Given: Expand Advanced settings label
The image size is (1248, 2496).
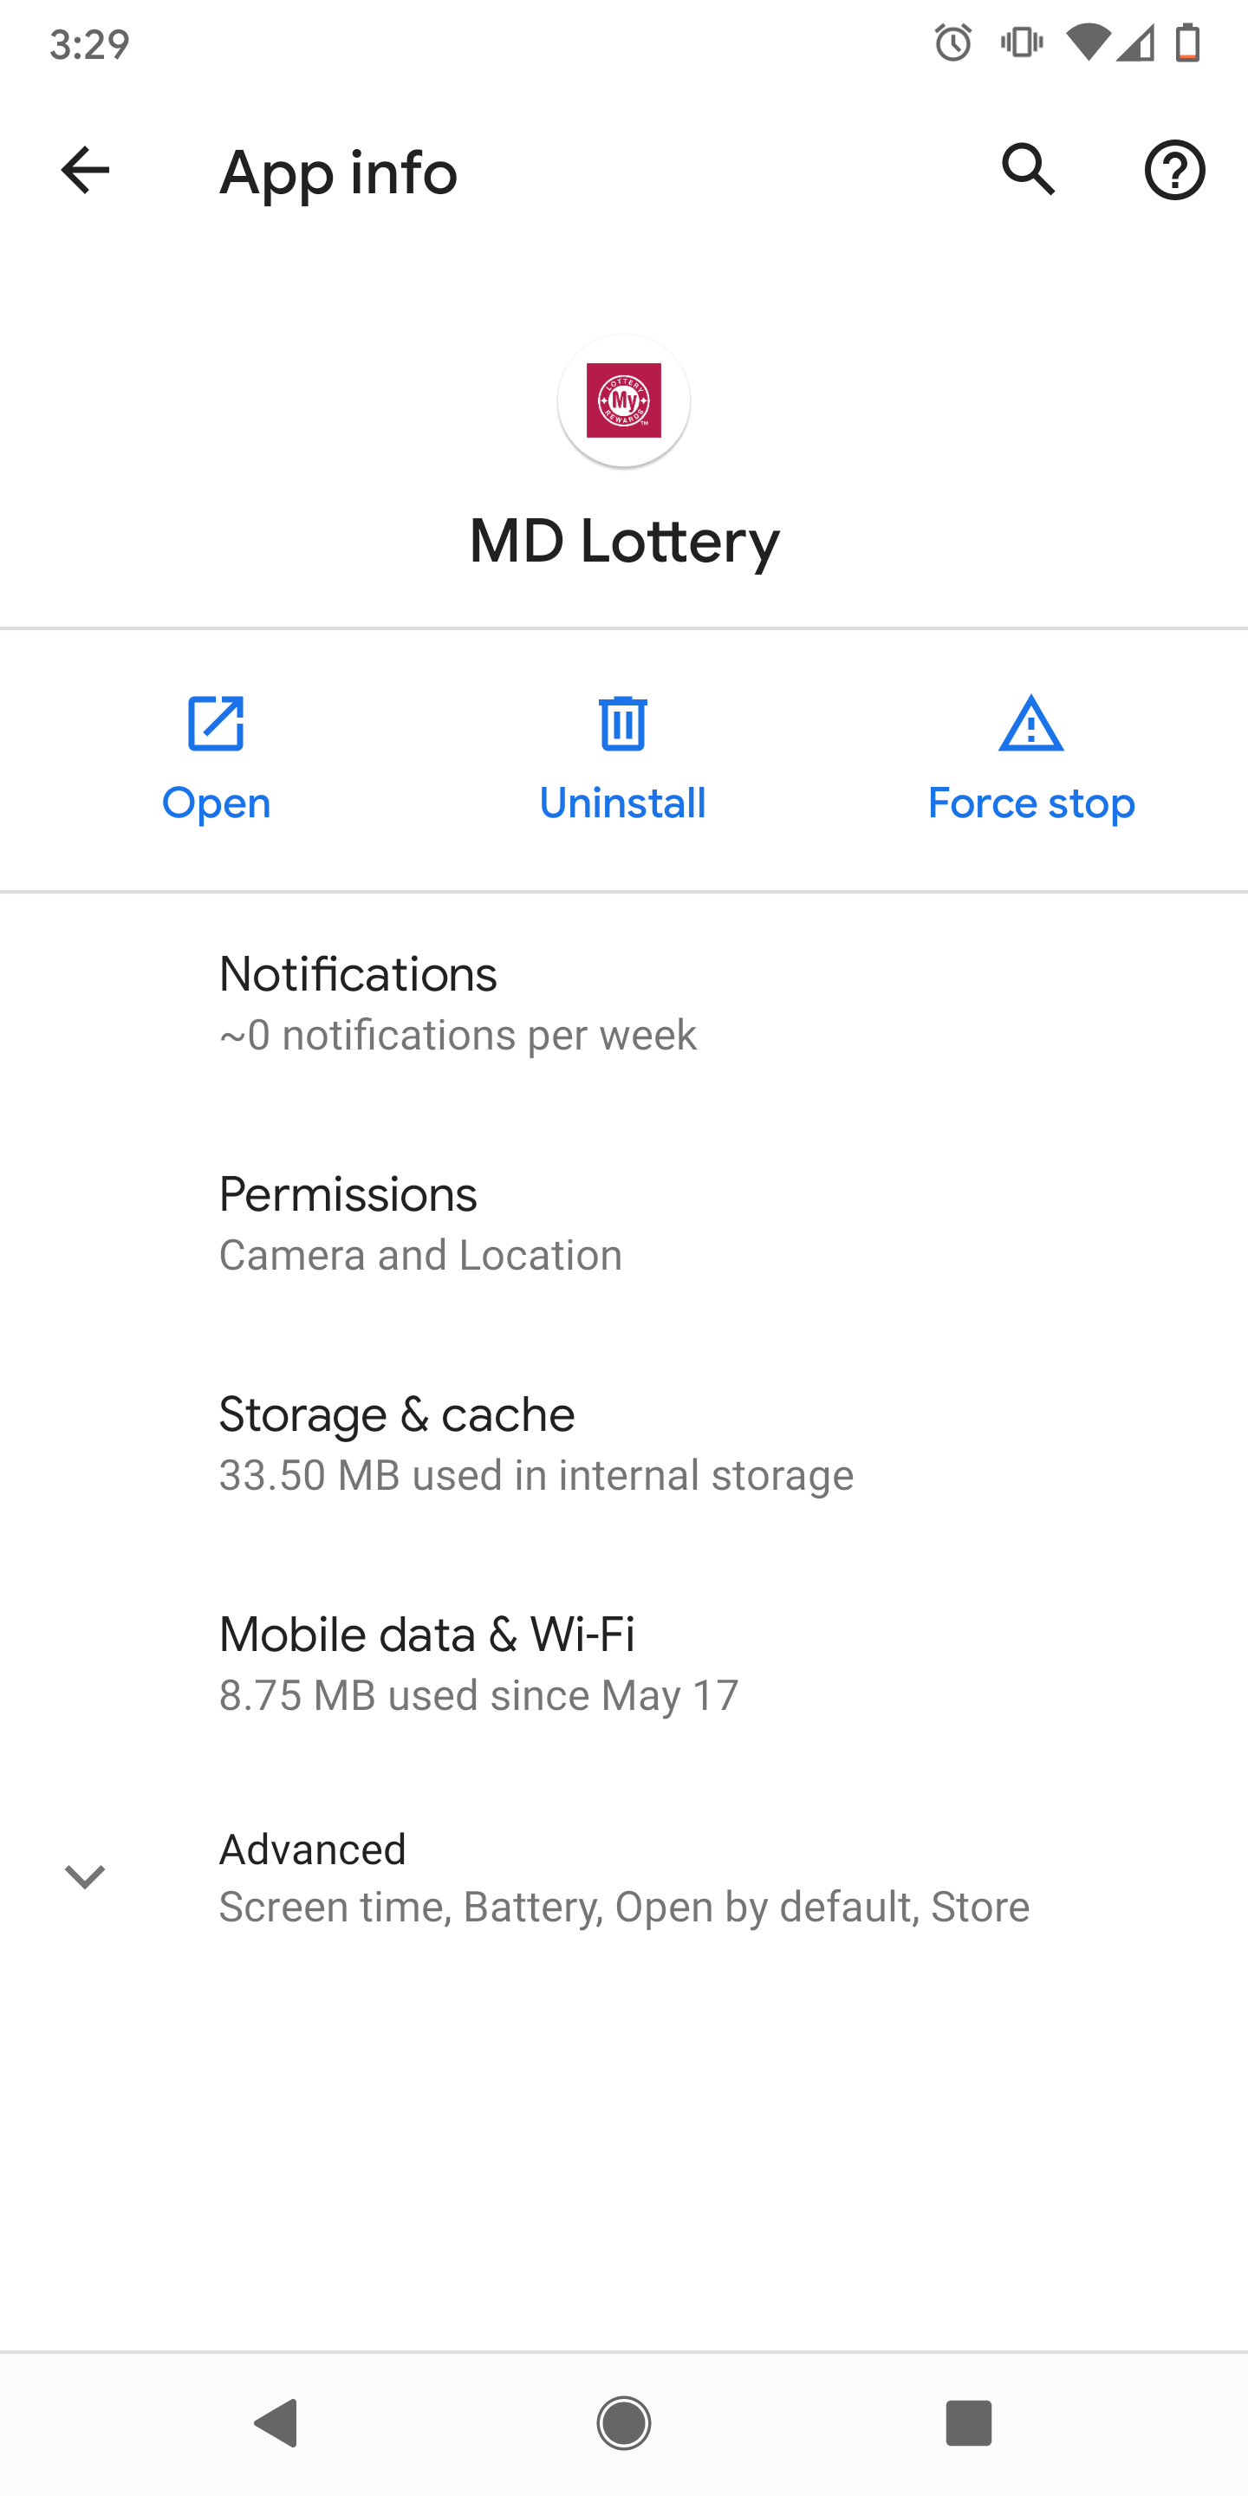Looking at the screenshot, I should tap(313, 1849).
